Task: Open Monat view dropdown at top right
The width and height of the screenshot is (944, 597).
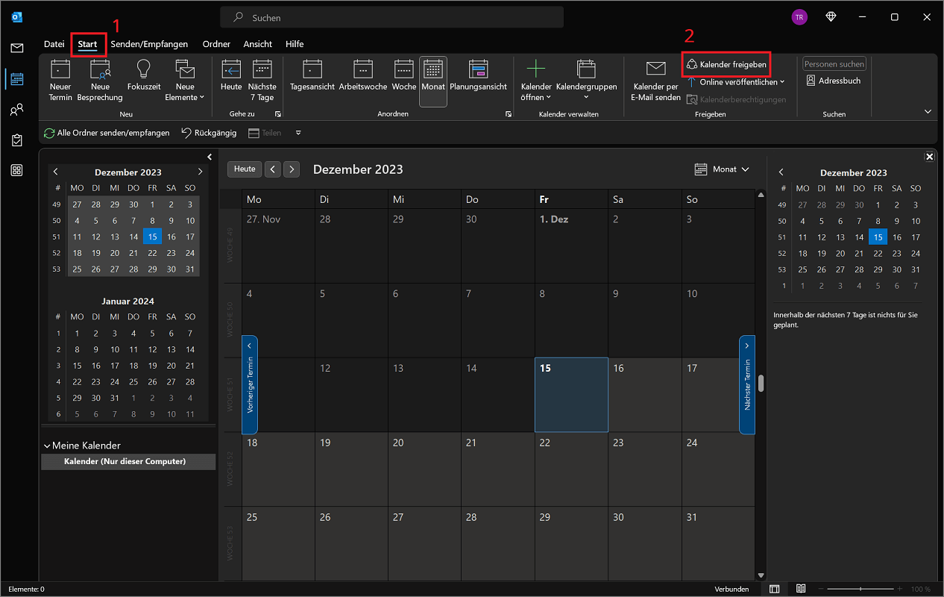Action: (x=722, y=169)
